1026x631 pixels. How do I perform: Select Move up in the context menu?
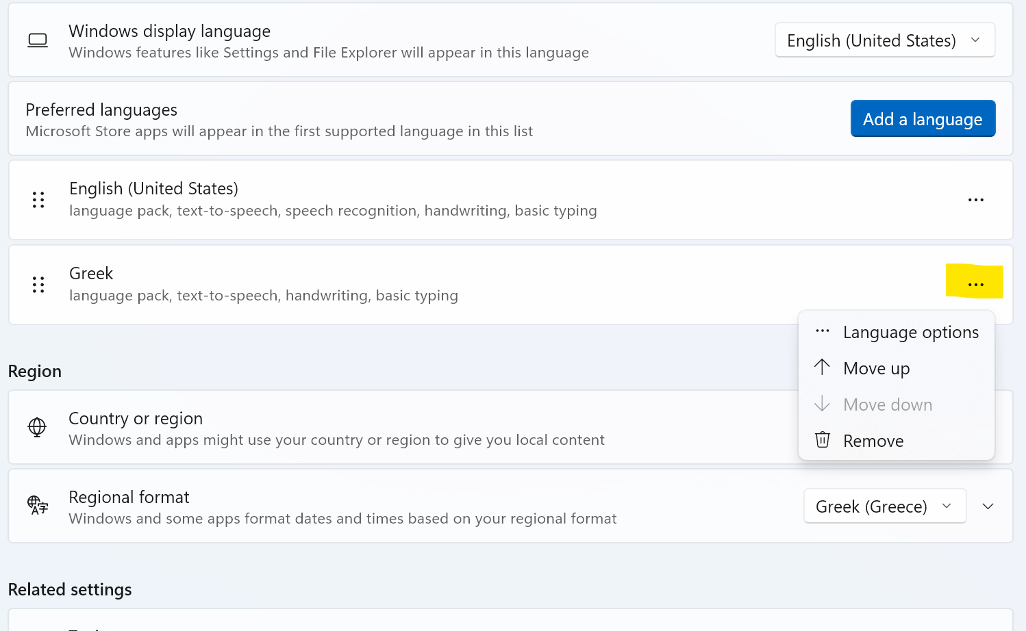[x=876, y=369]
